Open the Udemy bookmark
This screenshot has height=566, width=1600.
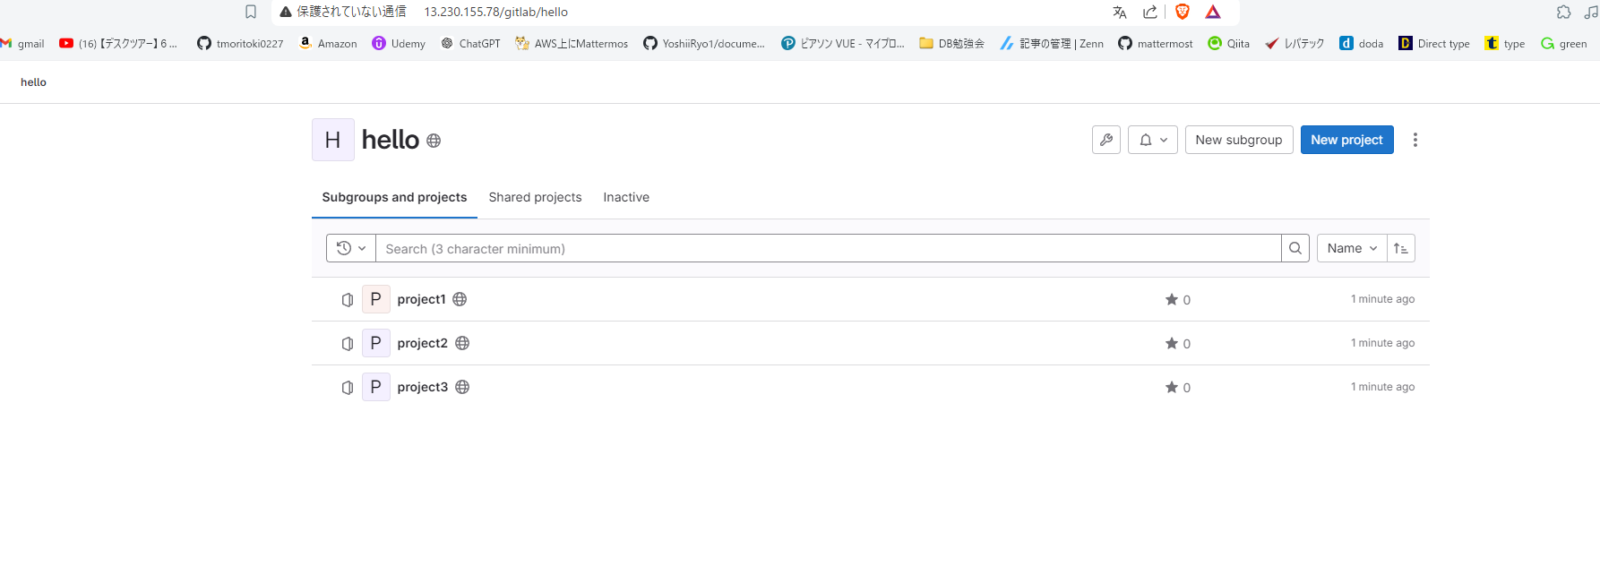click(x=399, y=43)
